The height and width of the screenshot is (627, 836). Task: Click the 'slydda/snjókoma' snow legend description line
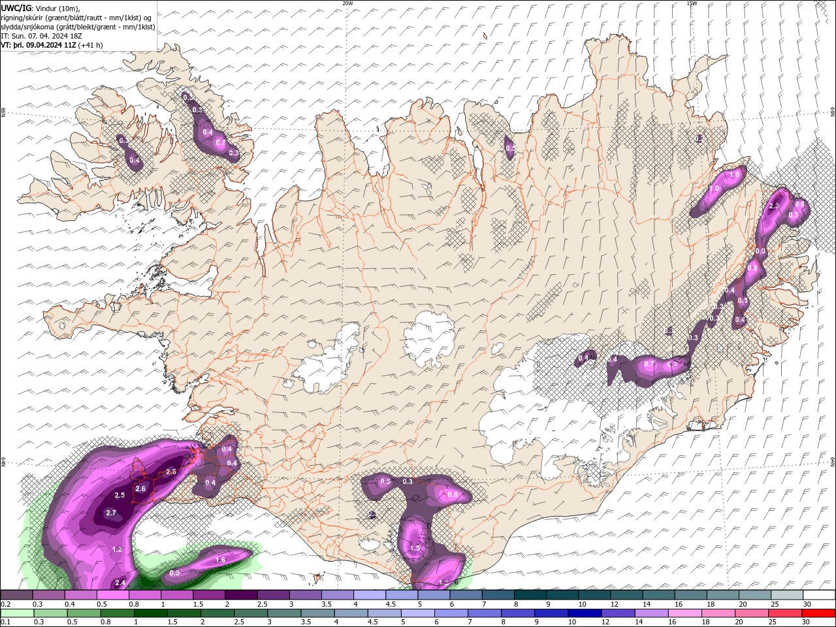[x=78, y=27]
